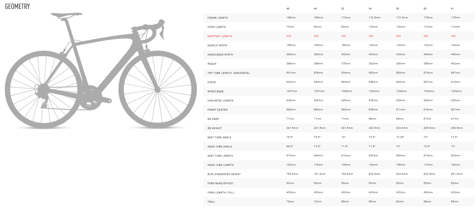The height and width of the screenshot is (208, 476).
Task: Select the HANDLEBAR WIDTH row label
Action: 220,55
